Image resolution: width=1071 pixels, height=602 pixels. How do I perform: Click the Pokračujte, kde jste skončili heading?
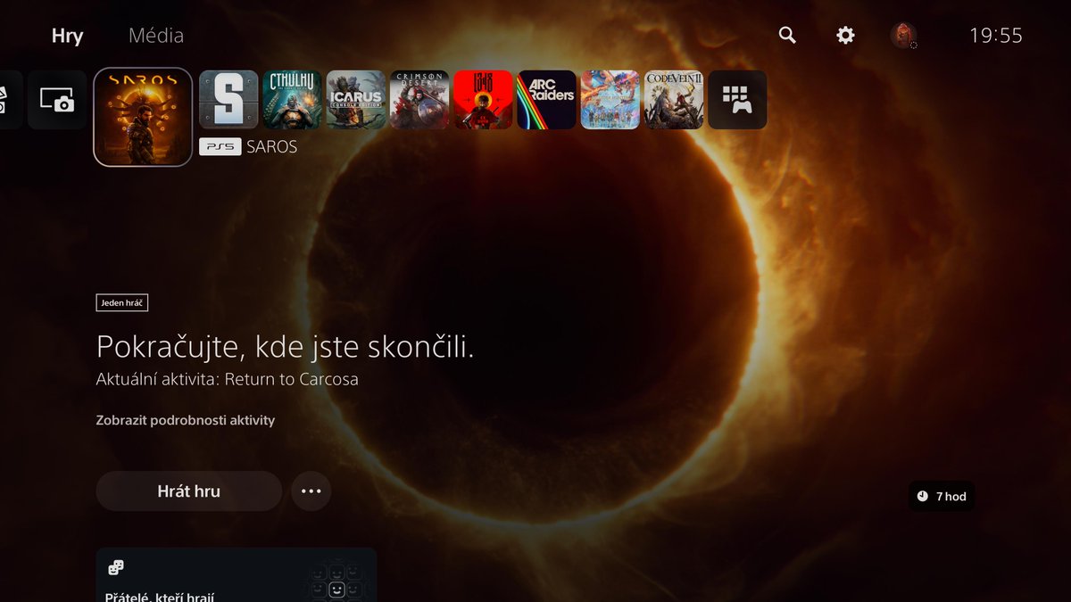point(286,346)
